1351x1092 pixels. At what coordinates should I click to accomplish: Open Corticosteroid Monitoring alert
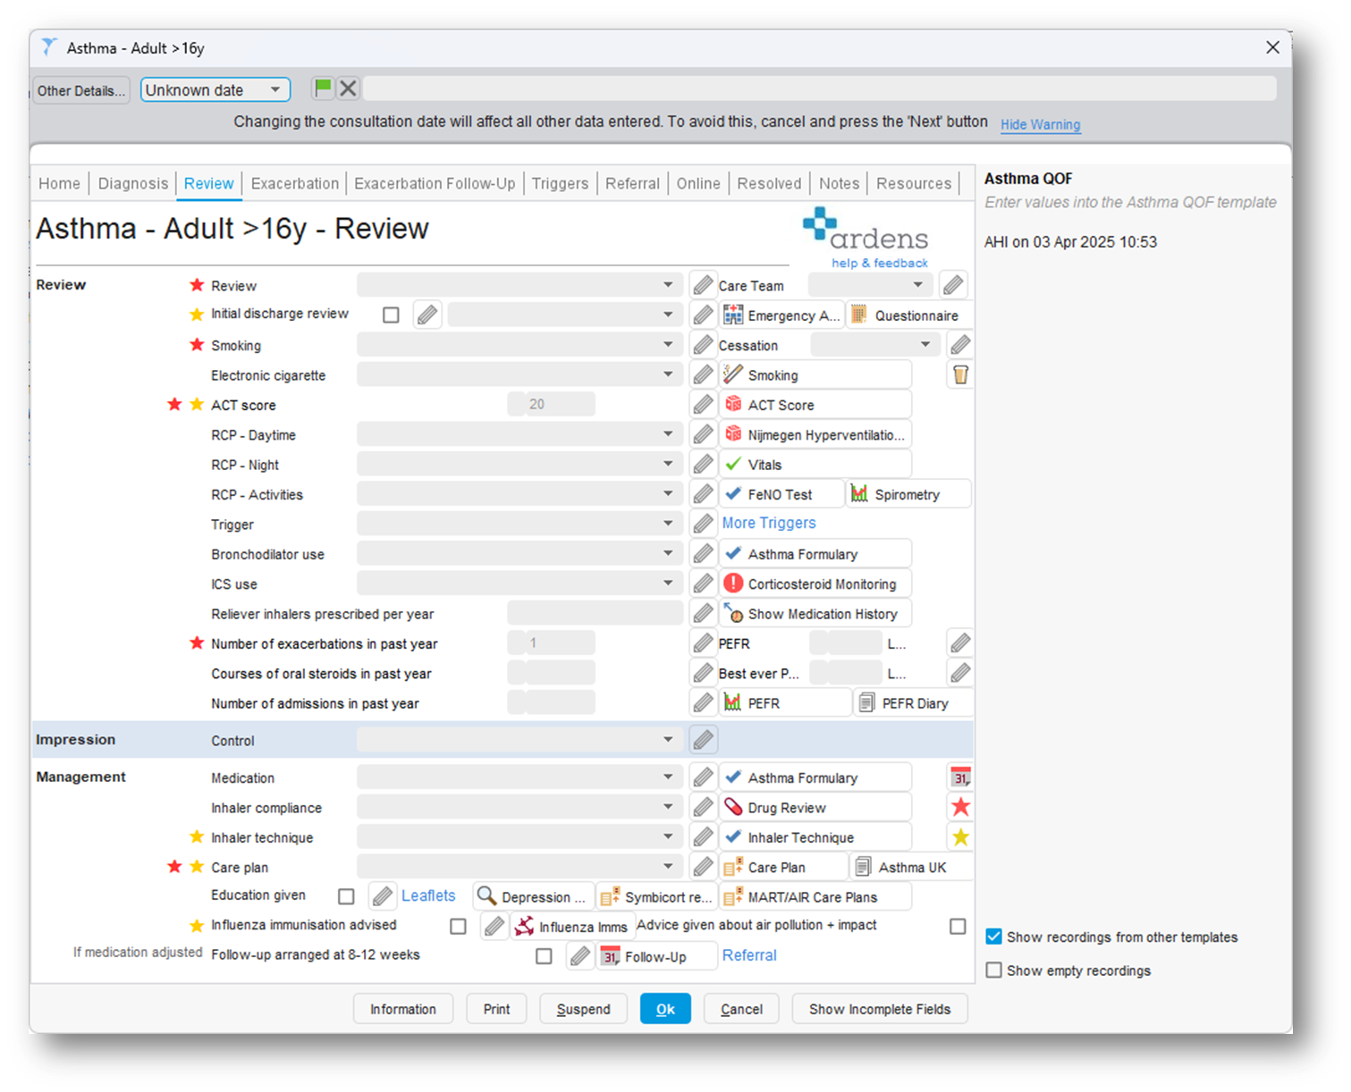point(815,584)
